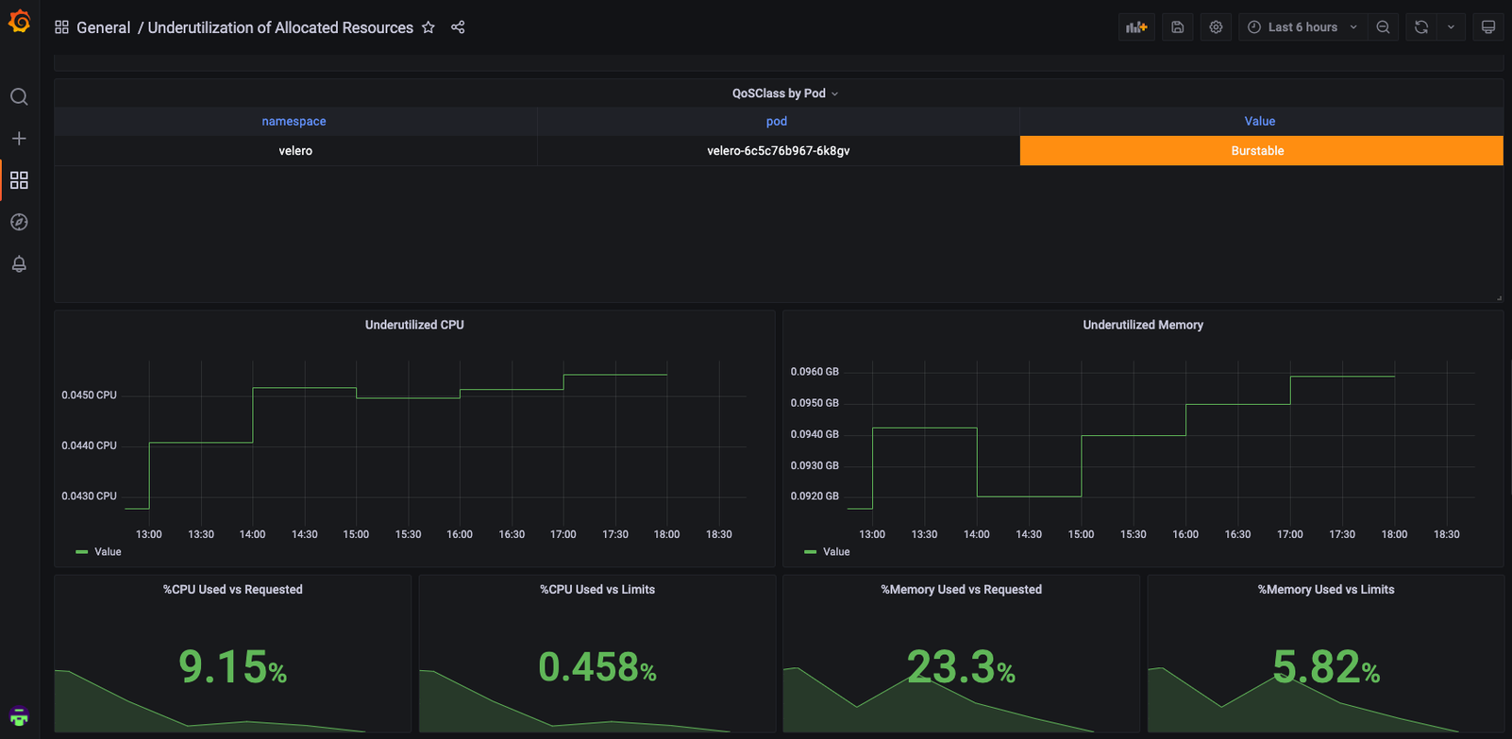Cycle view mode with monitor icon
The image size is (1512, 739).
pyautogui.click(x=1488, y=27)
